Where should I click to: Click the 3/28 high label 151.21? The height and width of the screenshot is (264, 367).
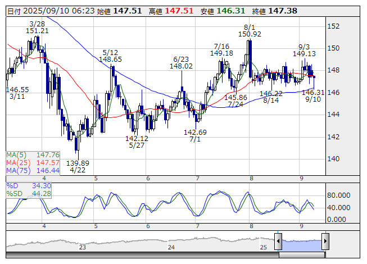pyautogui.click(x=37, y=31)
